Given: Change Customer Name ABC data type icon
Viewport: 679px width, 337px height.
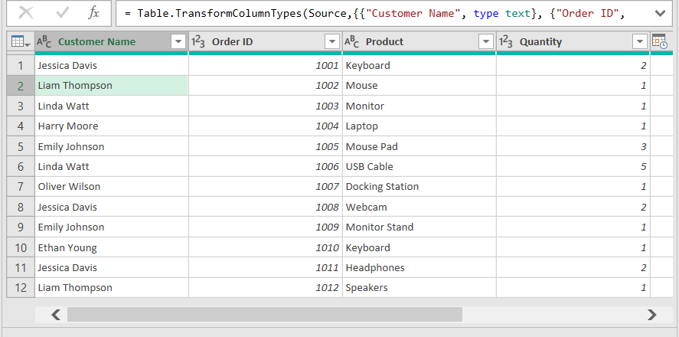Looking at the screenshot, I should (44, 42).
